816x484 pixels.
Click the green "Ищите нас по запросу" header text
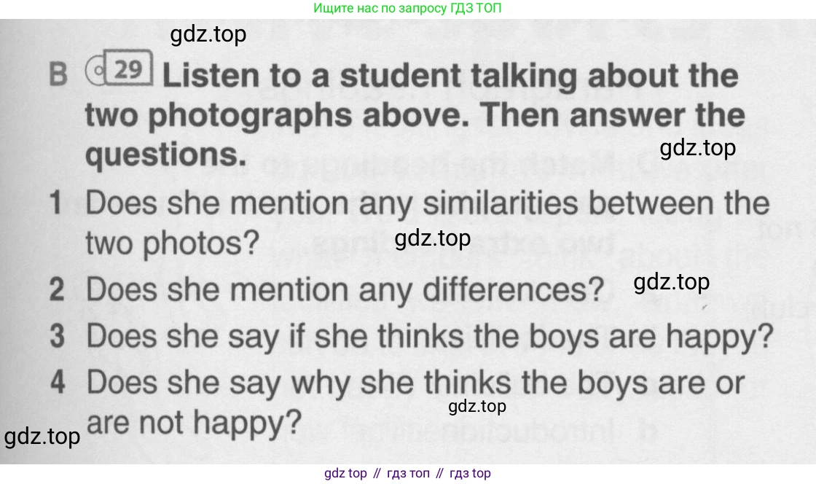(x=407, y=9)
